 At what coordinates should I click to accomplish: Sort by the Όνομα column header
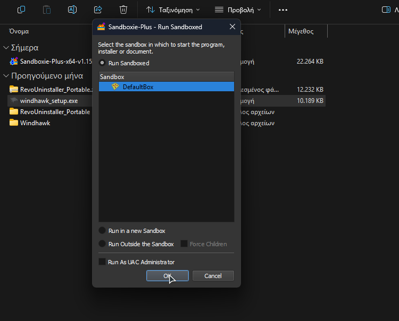19,31
